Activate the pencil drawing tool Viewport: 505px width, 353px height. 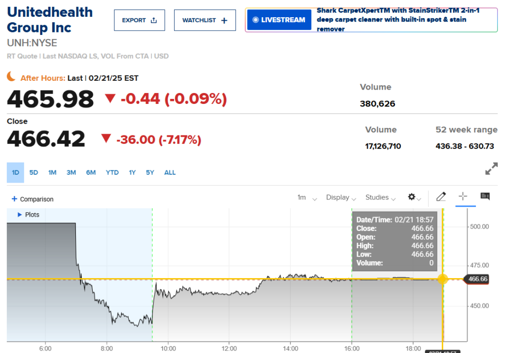(x=441, y=196)
